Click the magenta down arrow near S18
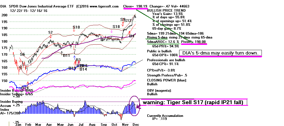This screenshot has height=126, width=284. 111,31
